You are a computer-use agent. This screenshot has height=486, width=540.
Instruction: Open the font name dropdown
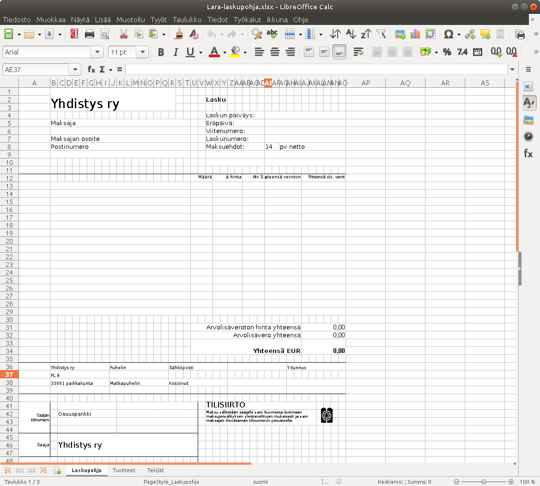[x=97, y=52]
